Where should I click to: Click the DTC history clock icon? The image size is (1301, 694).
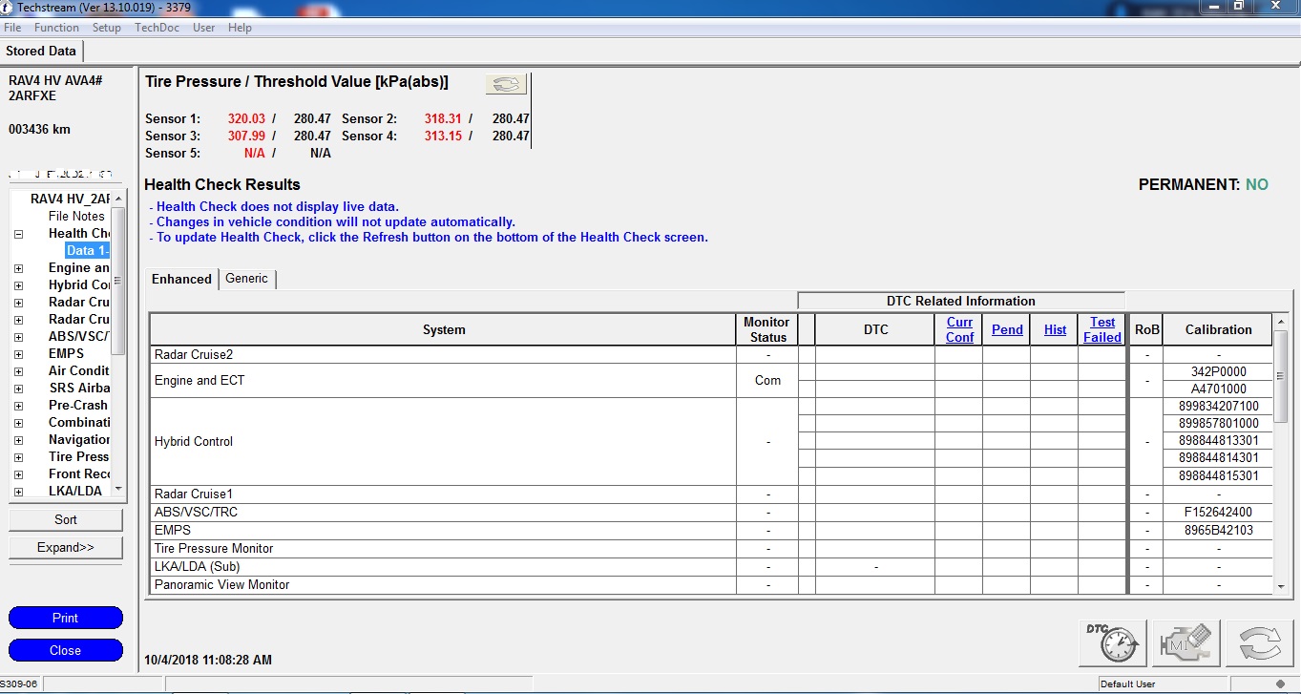pos(1112,641)
